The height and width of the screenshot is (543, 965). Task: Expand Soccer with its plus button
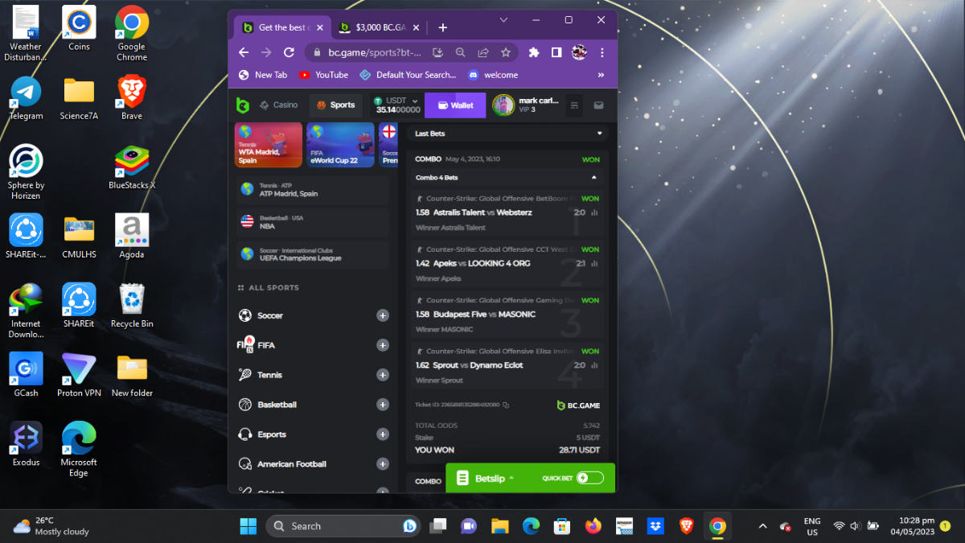tap(383, 315)
